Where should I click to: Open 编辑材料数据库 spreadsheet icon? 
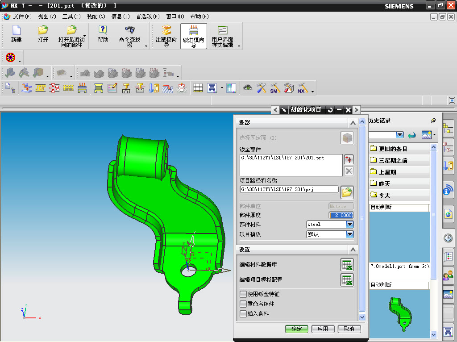pyautogui.click(x=347, y=265)
